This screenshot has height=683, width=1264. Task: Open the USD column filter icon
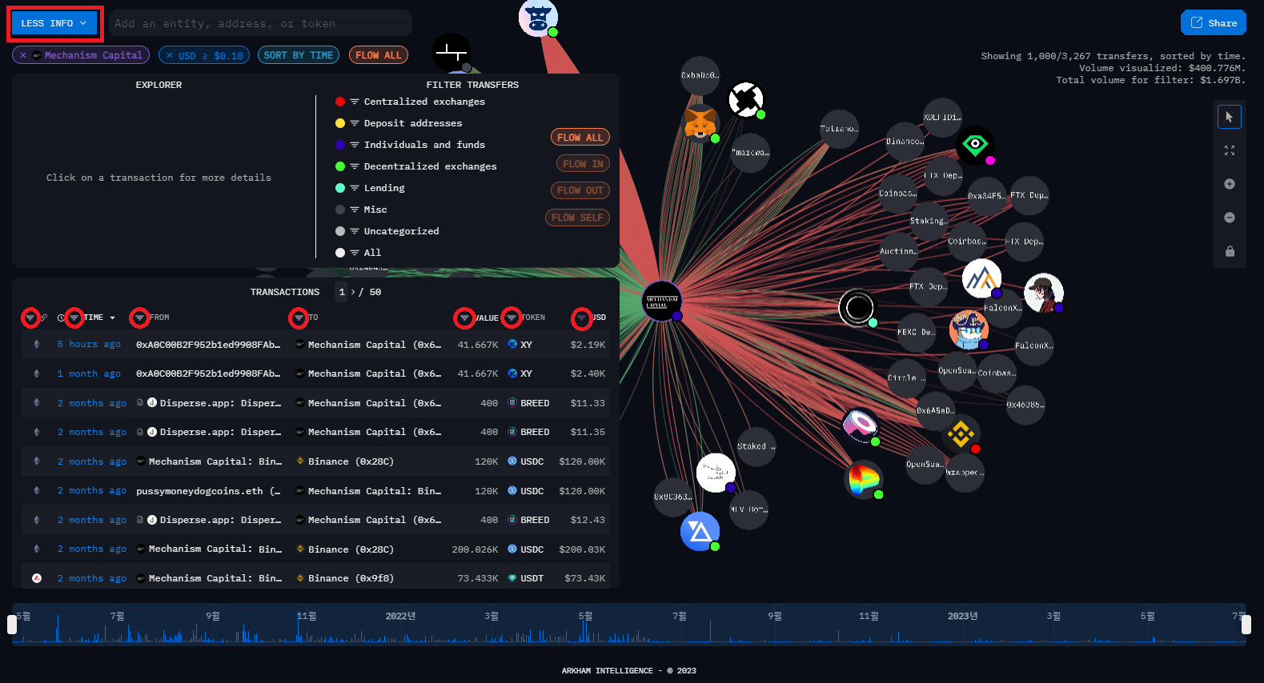(582, 318)
